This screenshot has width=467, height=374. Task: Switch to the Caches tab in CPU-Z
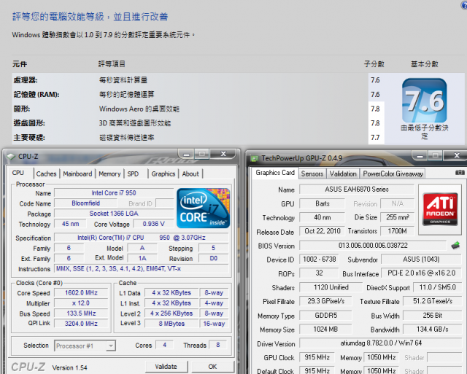coord(46,174)
